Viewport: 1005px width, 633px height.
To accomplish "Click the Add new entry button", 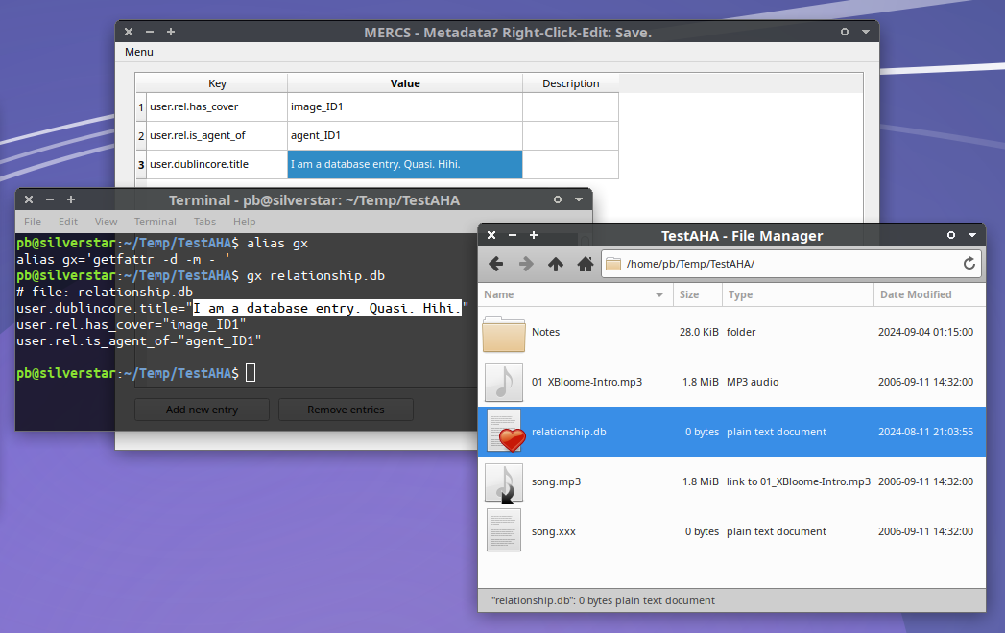I will pos(202,410).
